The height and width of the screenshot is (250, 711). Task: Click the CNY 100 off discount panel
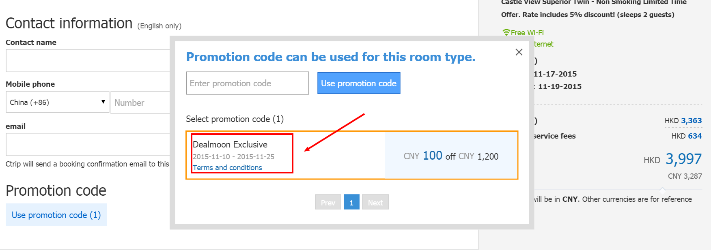(451, 156)
